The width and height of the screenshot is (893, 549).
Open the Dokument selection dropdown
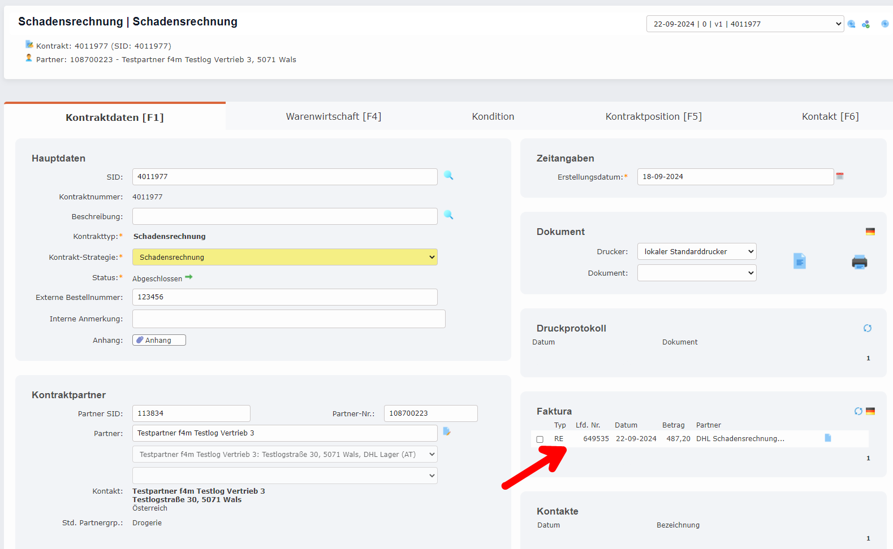[697, 273]
